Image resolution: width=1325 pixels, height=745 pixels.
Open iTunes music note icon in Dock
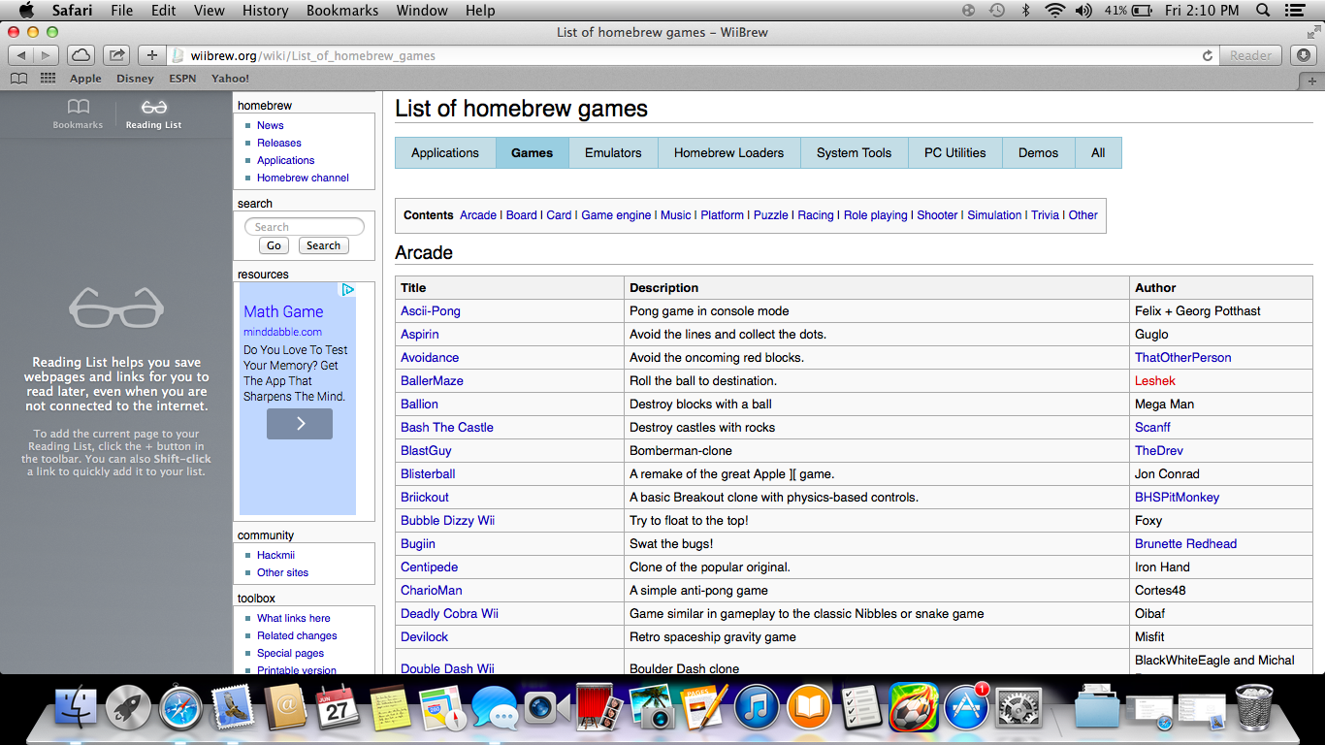[757, 708]
